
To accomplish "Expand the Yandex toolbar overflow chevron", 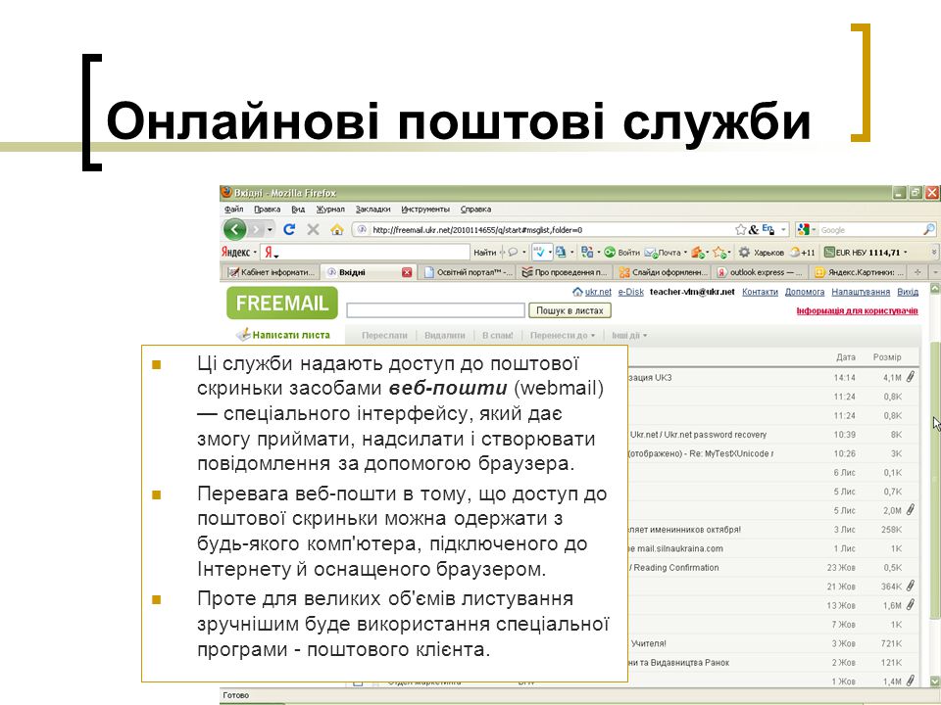I will point(934,253).
